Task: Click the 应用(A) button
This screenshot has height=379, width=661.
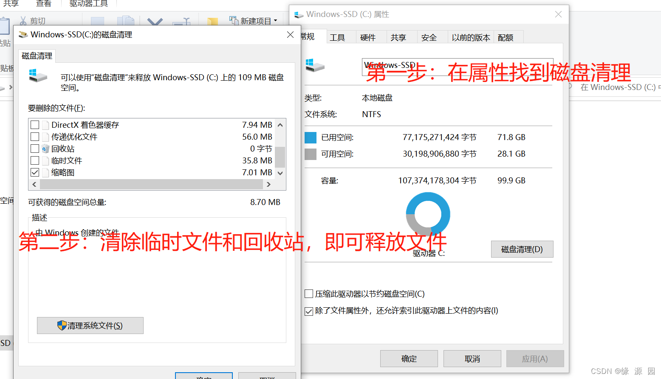Action: [x=535, y=359]
